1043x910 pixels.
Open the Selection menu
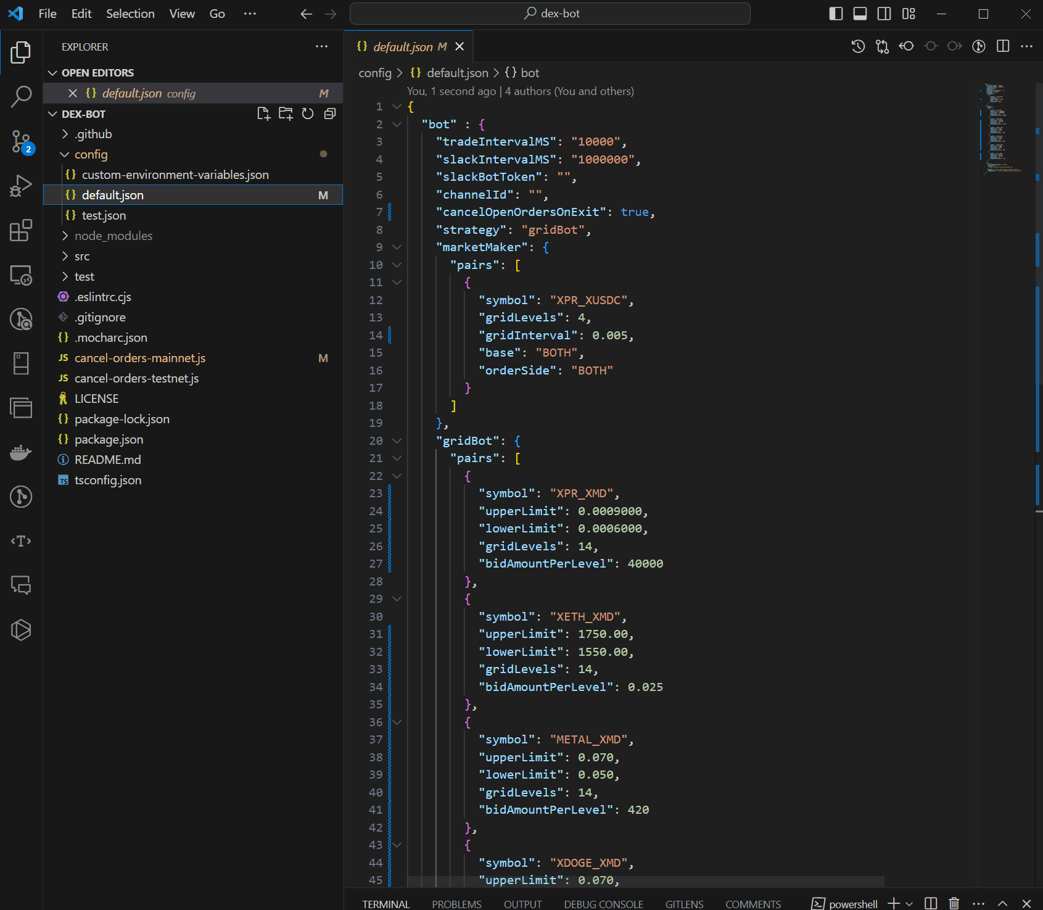tap(130, 14)
